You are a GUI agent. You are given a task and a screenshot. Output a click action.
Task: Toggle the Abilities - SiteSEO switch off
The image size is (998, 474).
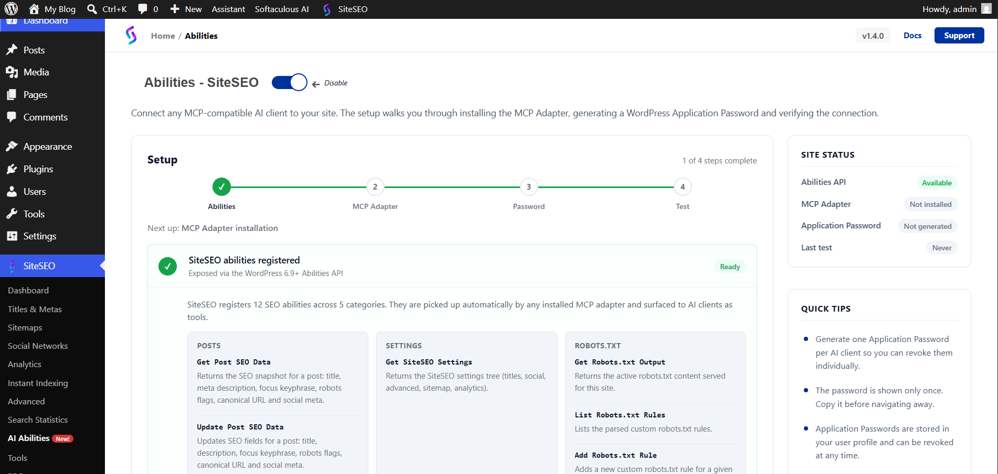click(289, 82)
